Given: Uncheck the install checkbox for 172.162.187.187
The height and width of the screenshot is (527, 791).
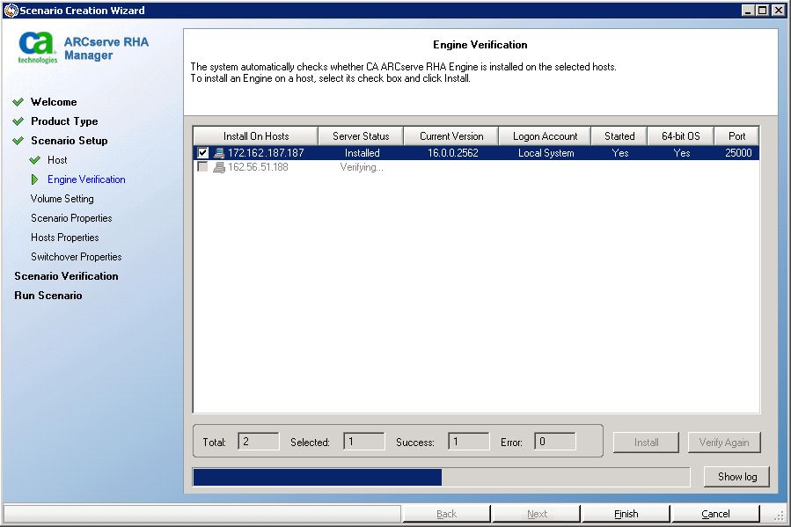Looking at the screenshot, I should pos(203,152).
